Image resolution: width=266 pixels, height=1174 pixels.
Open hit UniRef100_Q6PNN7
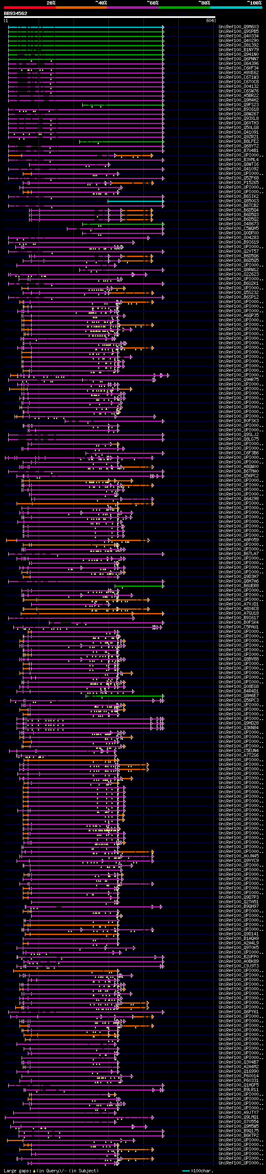[x=239, y=59]
